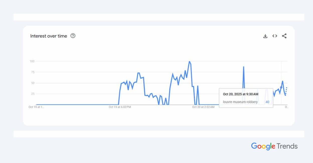Click the Google Trends logo
This screenshot has width=313, height=163.
point(274,146)
